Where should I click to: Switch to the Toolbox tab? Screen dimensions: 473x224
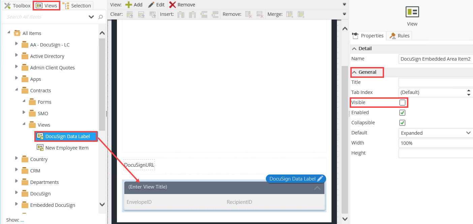17,5
